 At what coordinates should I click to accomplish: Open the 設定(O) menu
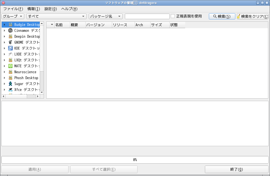[51, 9]
